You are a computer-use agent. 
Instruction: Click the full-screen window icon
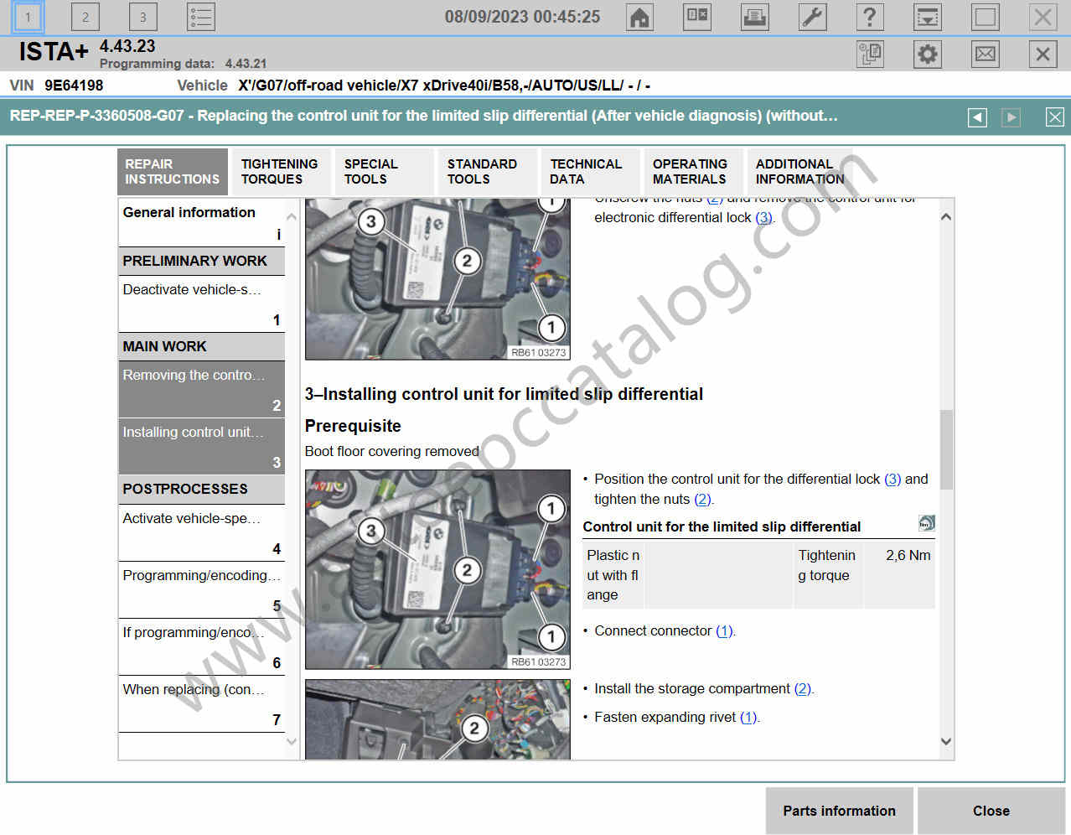[986, 17]
